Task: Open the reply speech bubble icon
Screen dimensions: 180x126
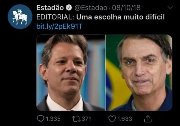Action: (x=40, y=119)
